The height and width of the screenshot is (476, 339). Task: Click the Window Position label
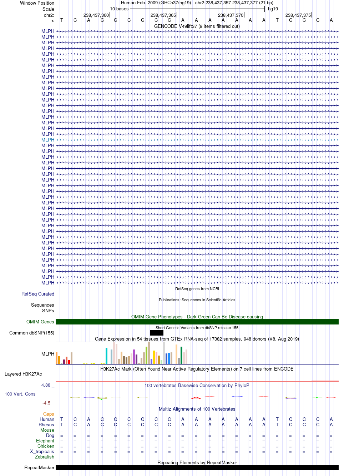click(x=37, y=3)
